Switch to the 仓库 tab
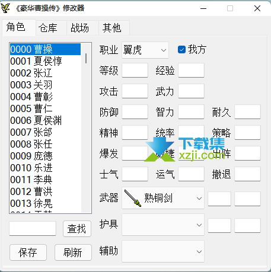This screenshot has height=272, width=271. pyautogui.click(x=51, y=28)
